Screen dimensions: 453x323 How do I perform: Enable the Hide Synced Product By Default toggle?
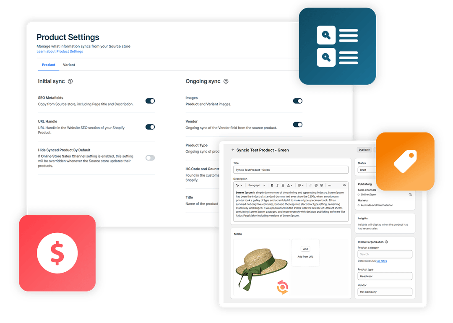(x=150, y=157)
